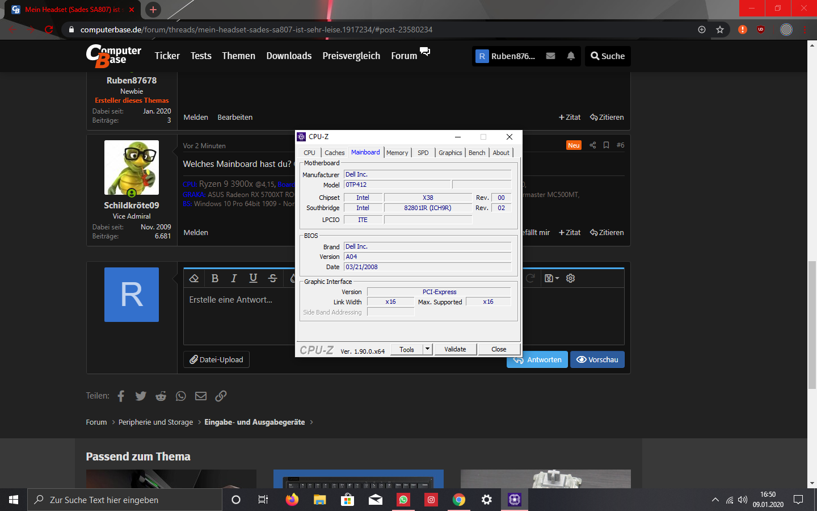The image size is (817, 511).
Task: Click the Windows taskbar search box
Action: 125,500
